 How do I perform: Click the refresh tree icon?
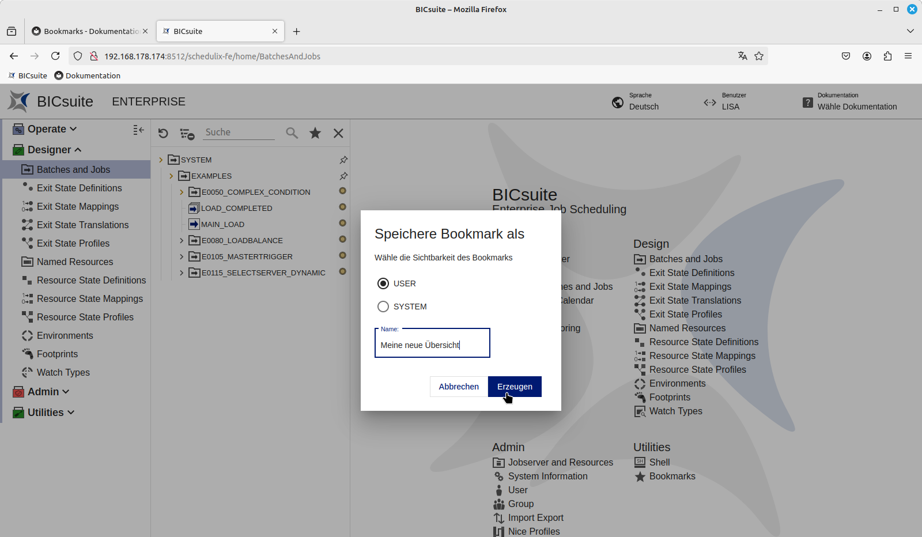pos(163,133)
